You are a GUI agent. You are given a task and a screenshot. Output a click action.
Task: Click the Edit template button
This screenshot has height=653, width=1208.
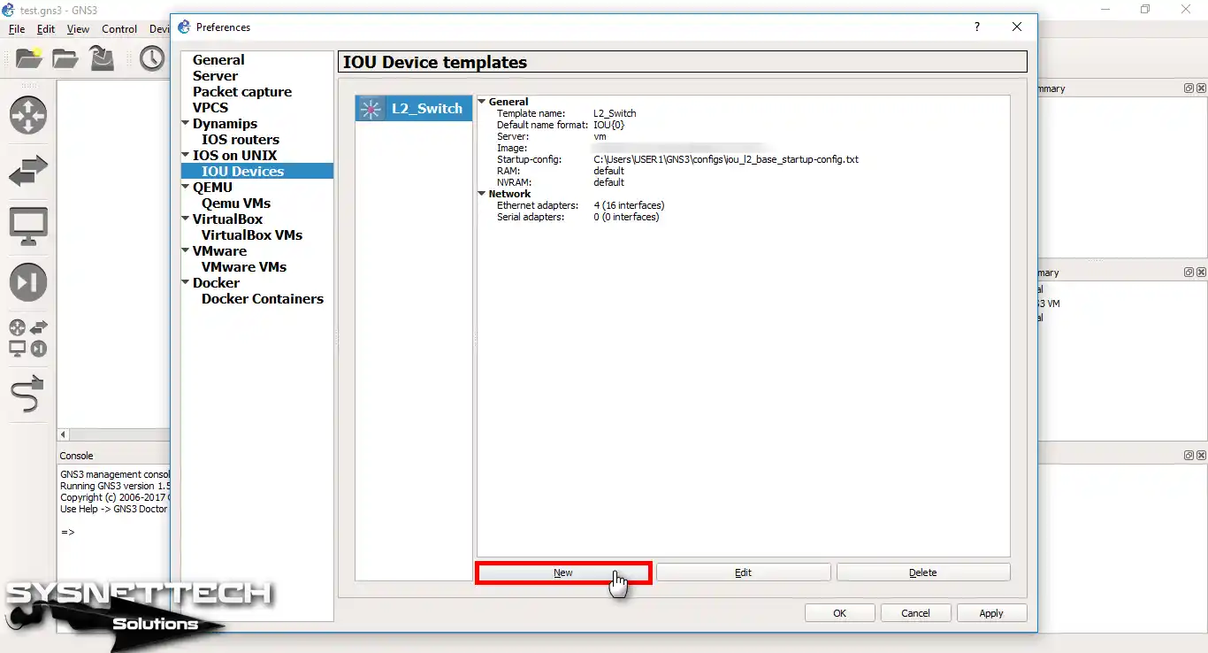(x=743, y=572)
